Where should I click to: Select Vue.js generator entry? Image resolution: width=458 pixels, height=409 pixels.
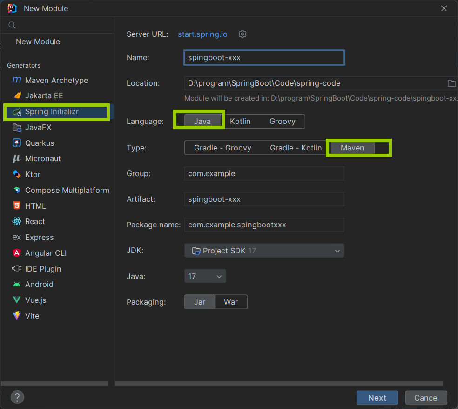coord(57,300)
